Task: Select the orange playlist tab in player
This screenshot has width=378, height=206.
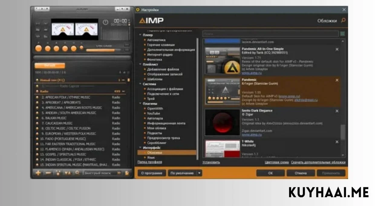Action: click(50, 65)
